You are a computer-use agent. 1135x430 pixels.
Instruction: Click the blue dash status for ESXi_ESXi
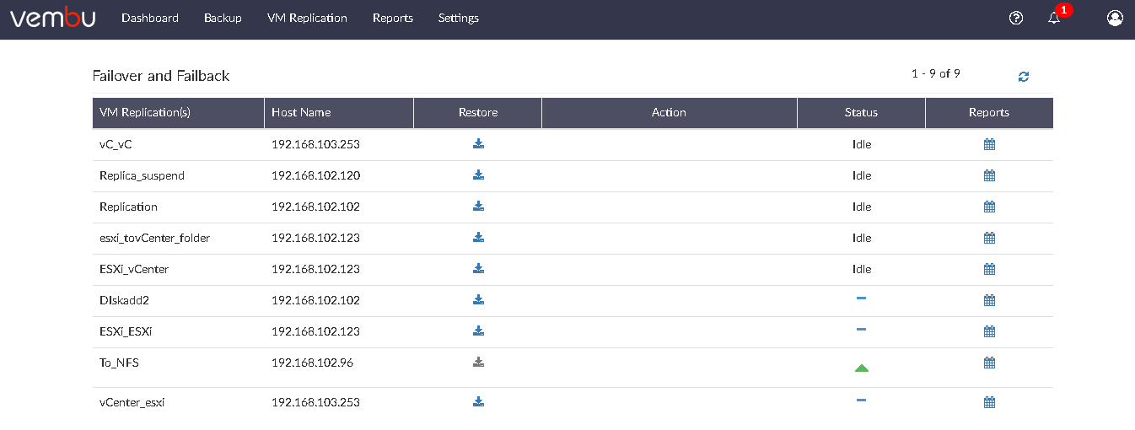861,330
